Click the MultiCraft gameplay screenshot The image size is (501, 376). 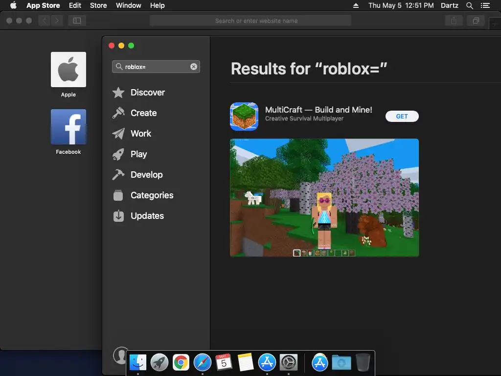[x=324, y=198]
